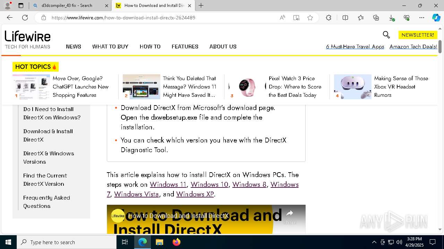The image size is (444, 249).
Task: Open notification center
Action: 433,242
